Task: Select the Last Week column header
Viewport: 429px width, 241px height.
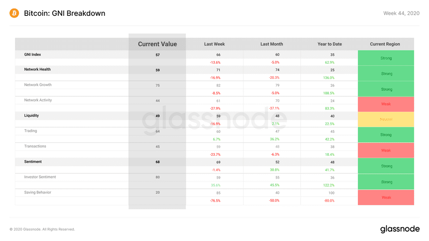Action: 214,44
